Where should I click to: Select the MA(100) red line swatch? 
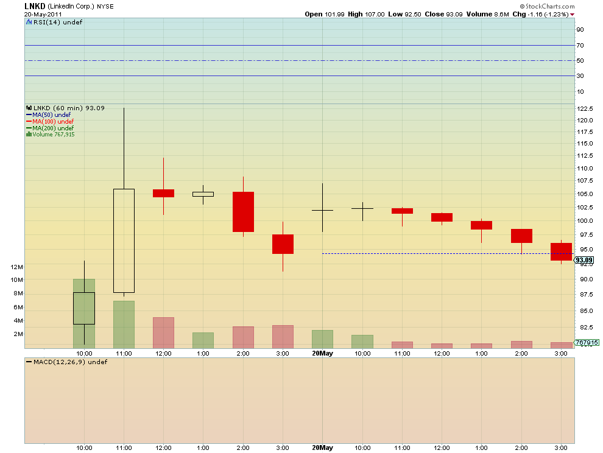point(29,121)
